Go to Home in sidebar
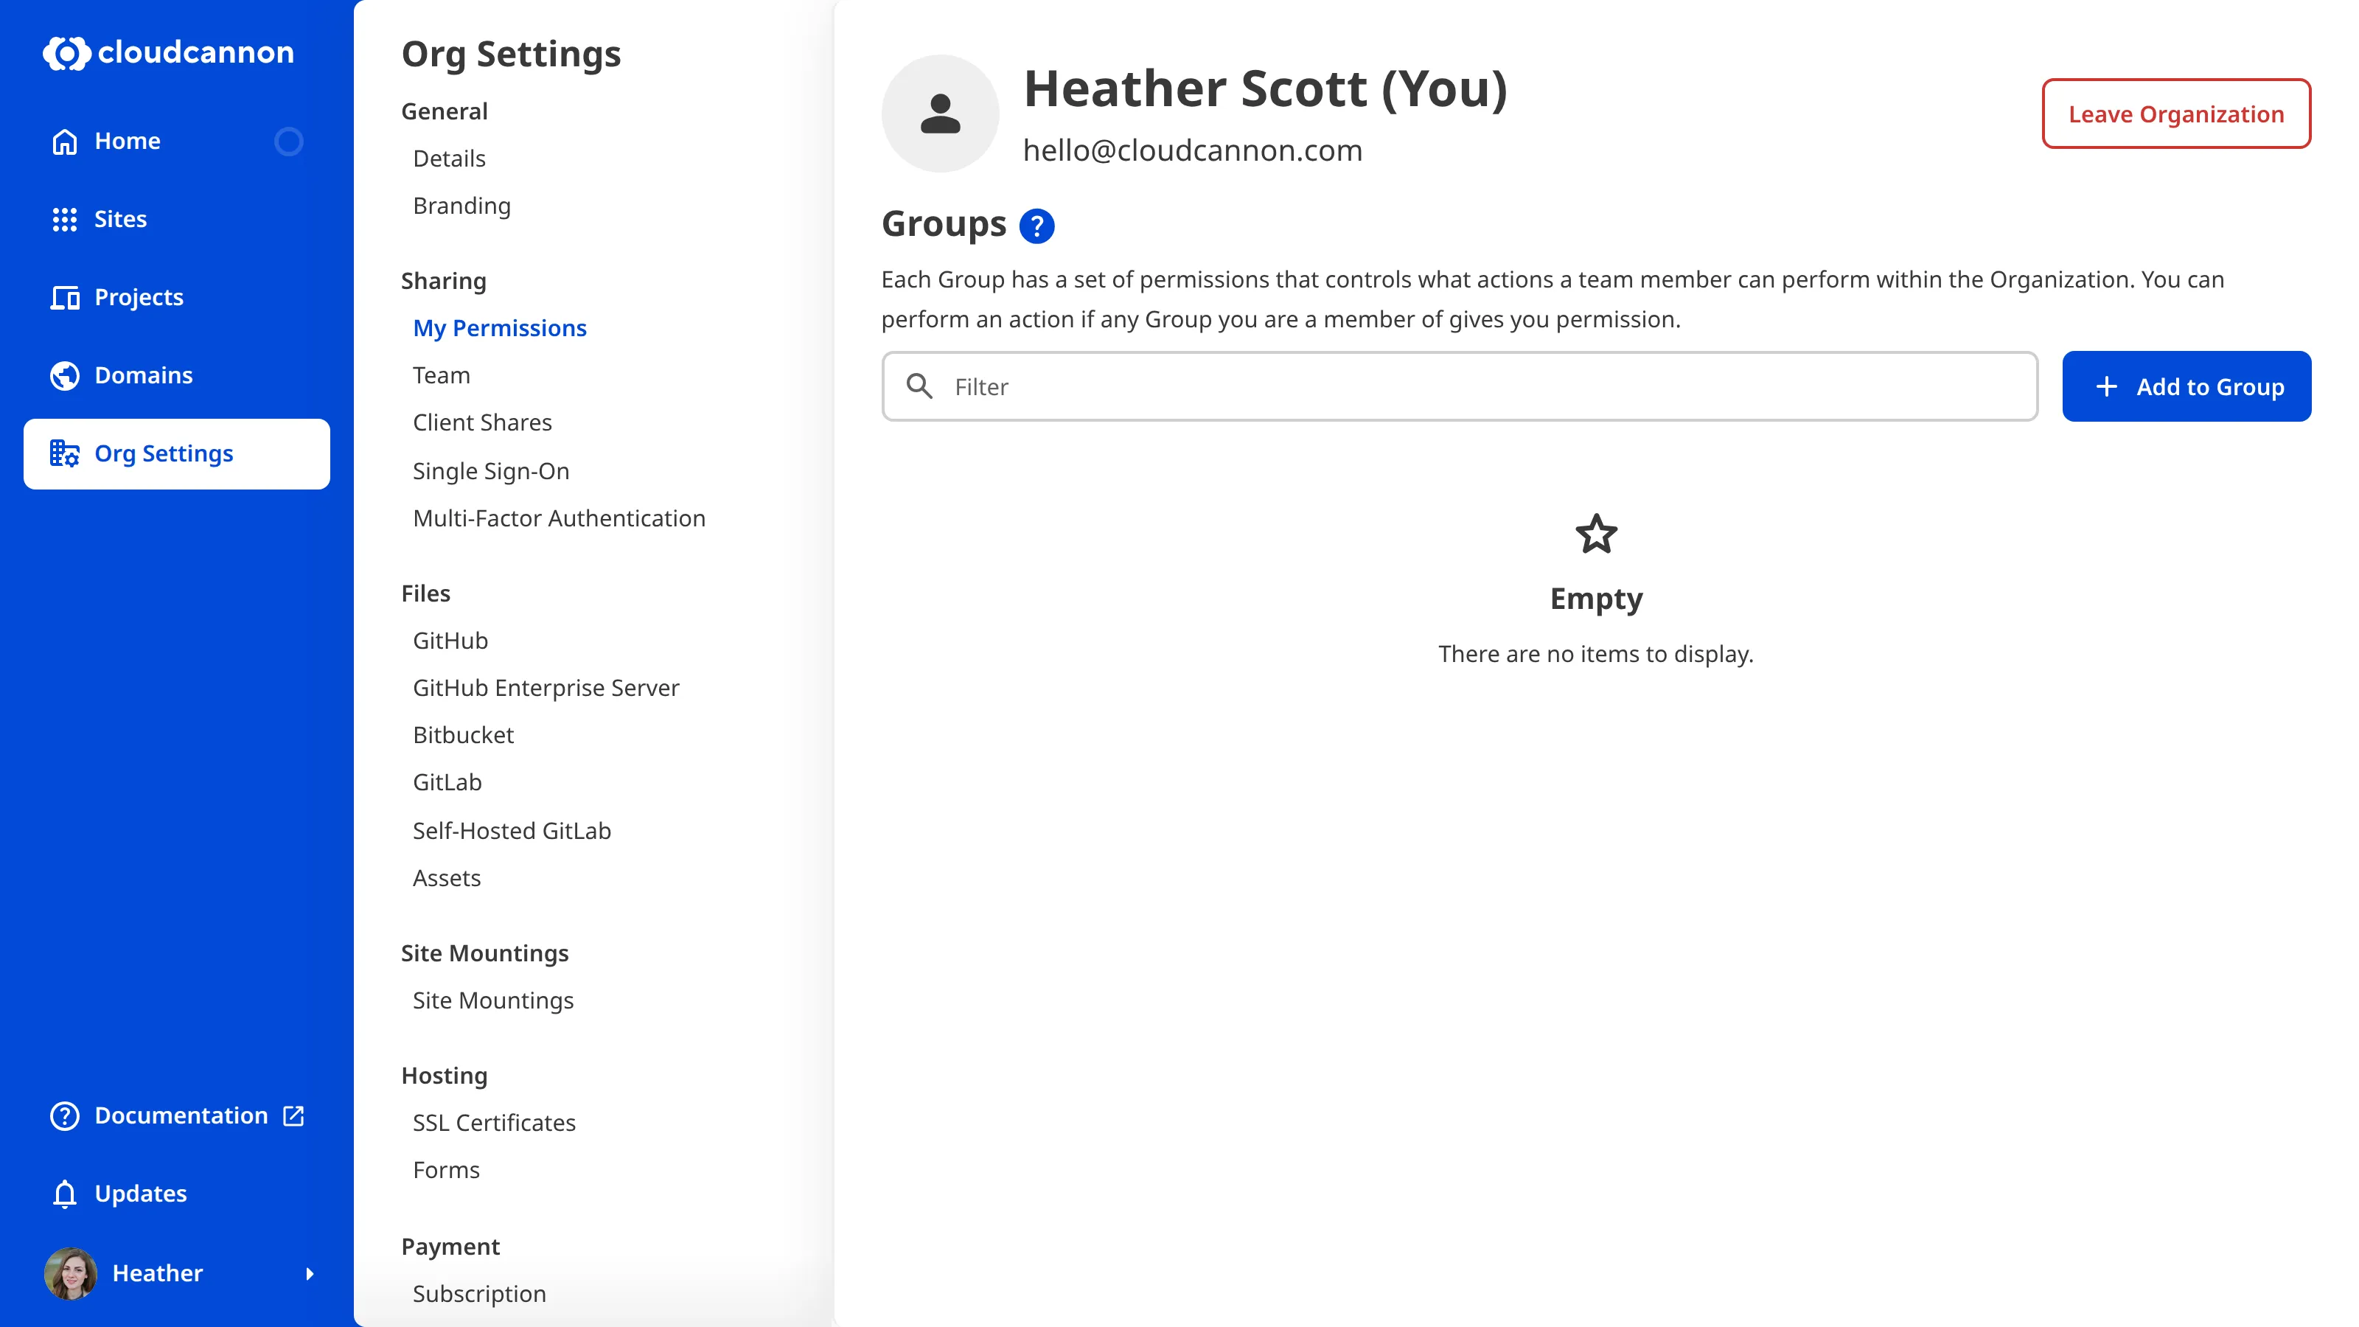This screenshot has height=1327, width=2359. [x=177, y=141]
